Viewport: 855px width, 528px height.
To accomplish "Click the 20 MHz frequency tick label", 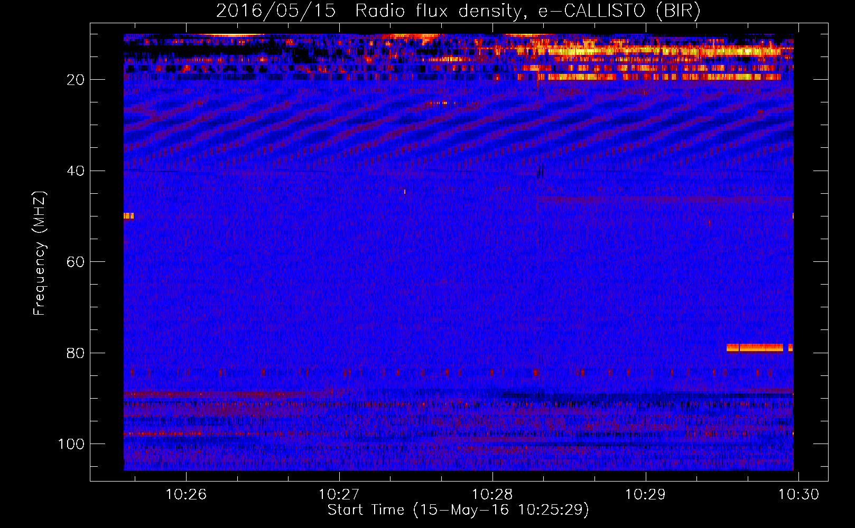I will 76,80.
